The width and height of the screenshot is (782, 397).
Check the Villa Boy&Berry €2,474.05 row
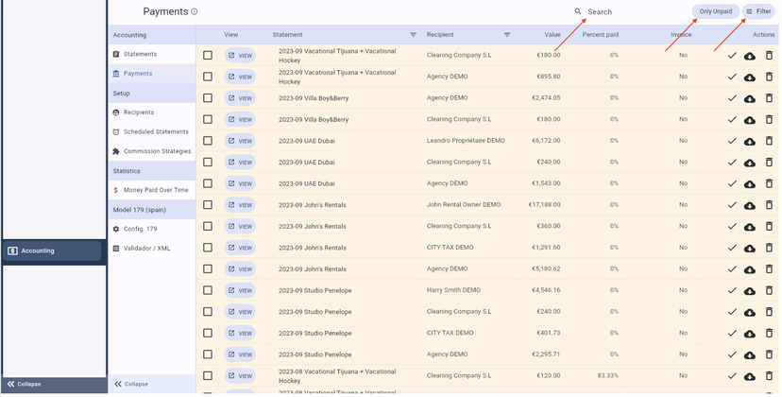208,98
